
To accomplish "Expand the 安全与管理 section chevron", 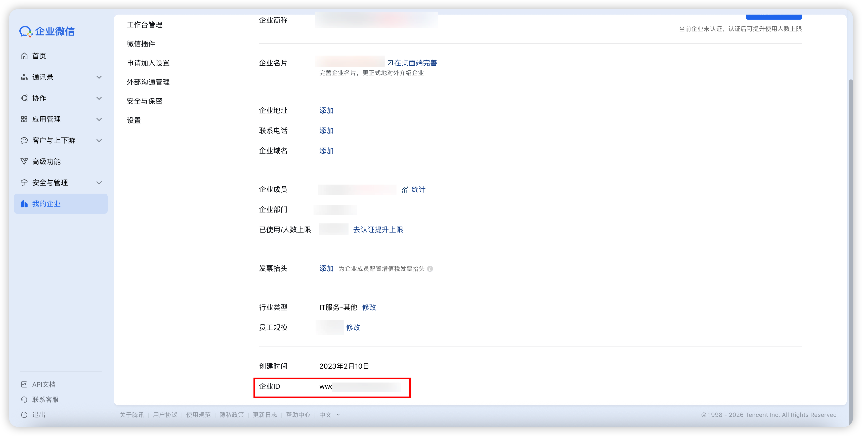I will [99, 183].
